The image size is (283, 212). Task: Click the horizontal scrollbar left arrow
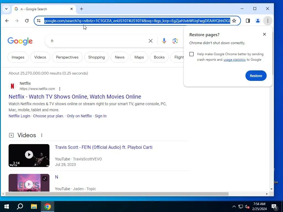[3, 194]
